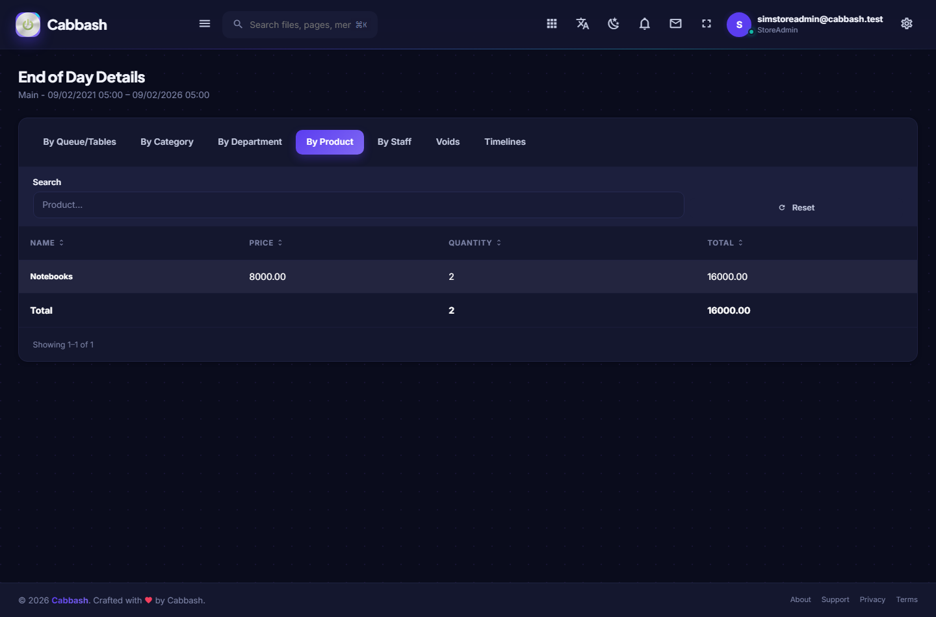This screenshot has height=617, width=936.
Task: Click the Notebooks product name
Action: coord(51,277)
